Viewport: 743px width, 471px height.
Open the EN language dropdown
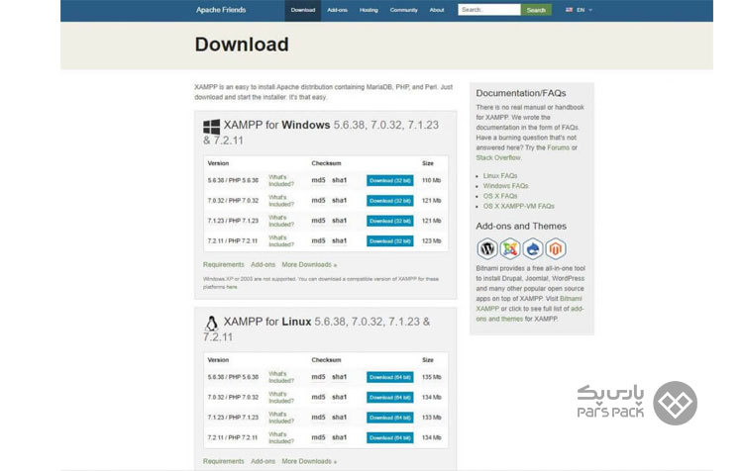[x=584, y=10]
